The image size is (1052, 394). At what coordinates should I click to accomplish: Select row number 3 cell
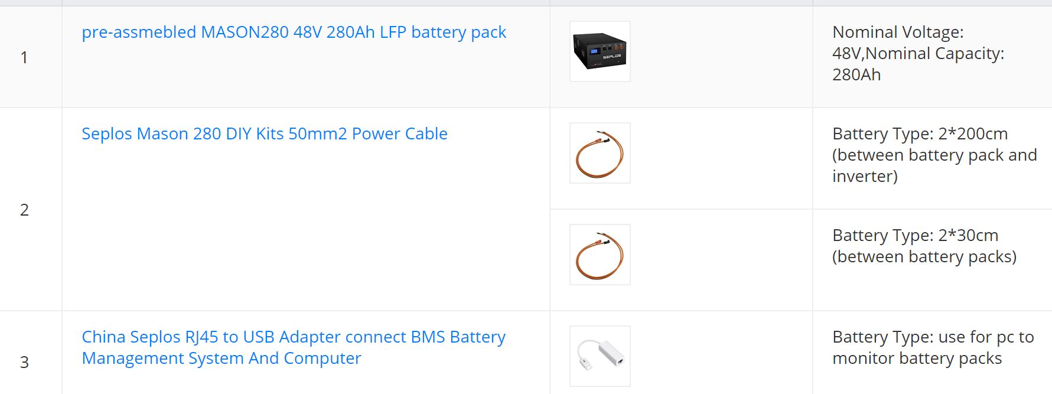click(x=31, y=353)
